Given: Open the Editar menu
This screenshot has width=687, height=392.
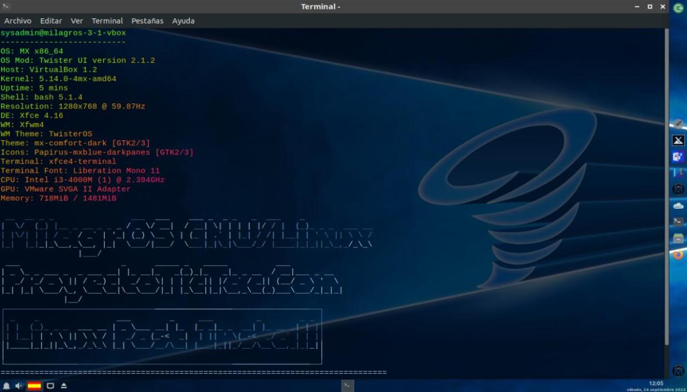Looking at the screenshot, I should tap(51, 21).
